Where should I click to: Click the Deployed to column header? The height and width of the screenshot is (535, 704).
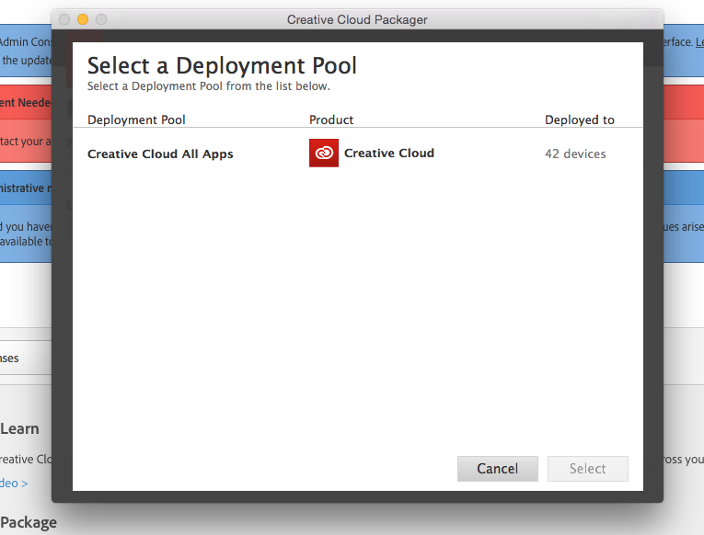pyautogui.click(x=579, y=120)
